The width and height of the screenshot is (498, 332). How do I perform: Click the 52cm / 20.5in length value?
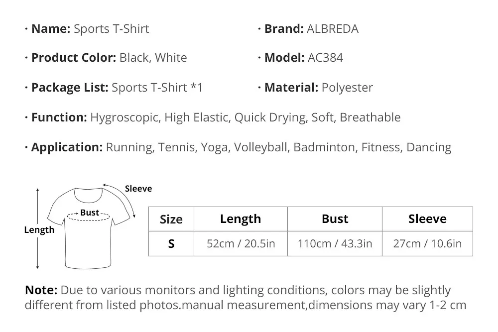(241, 244)
